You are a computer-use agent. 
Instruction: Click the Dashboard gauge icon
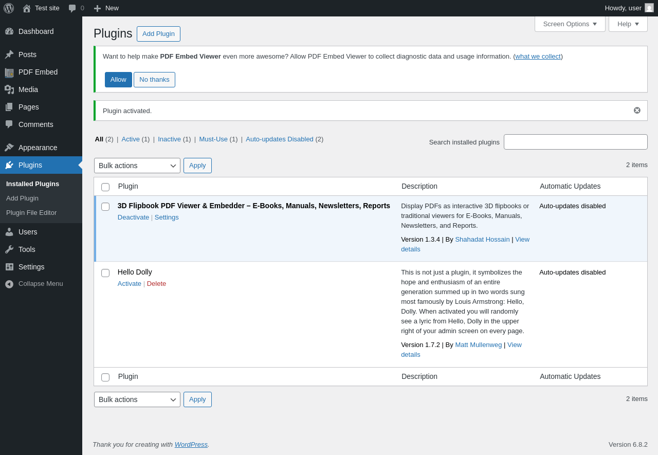[9, 31]
